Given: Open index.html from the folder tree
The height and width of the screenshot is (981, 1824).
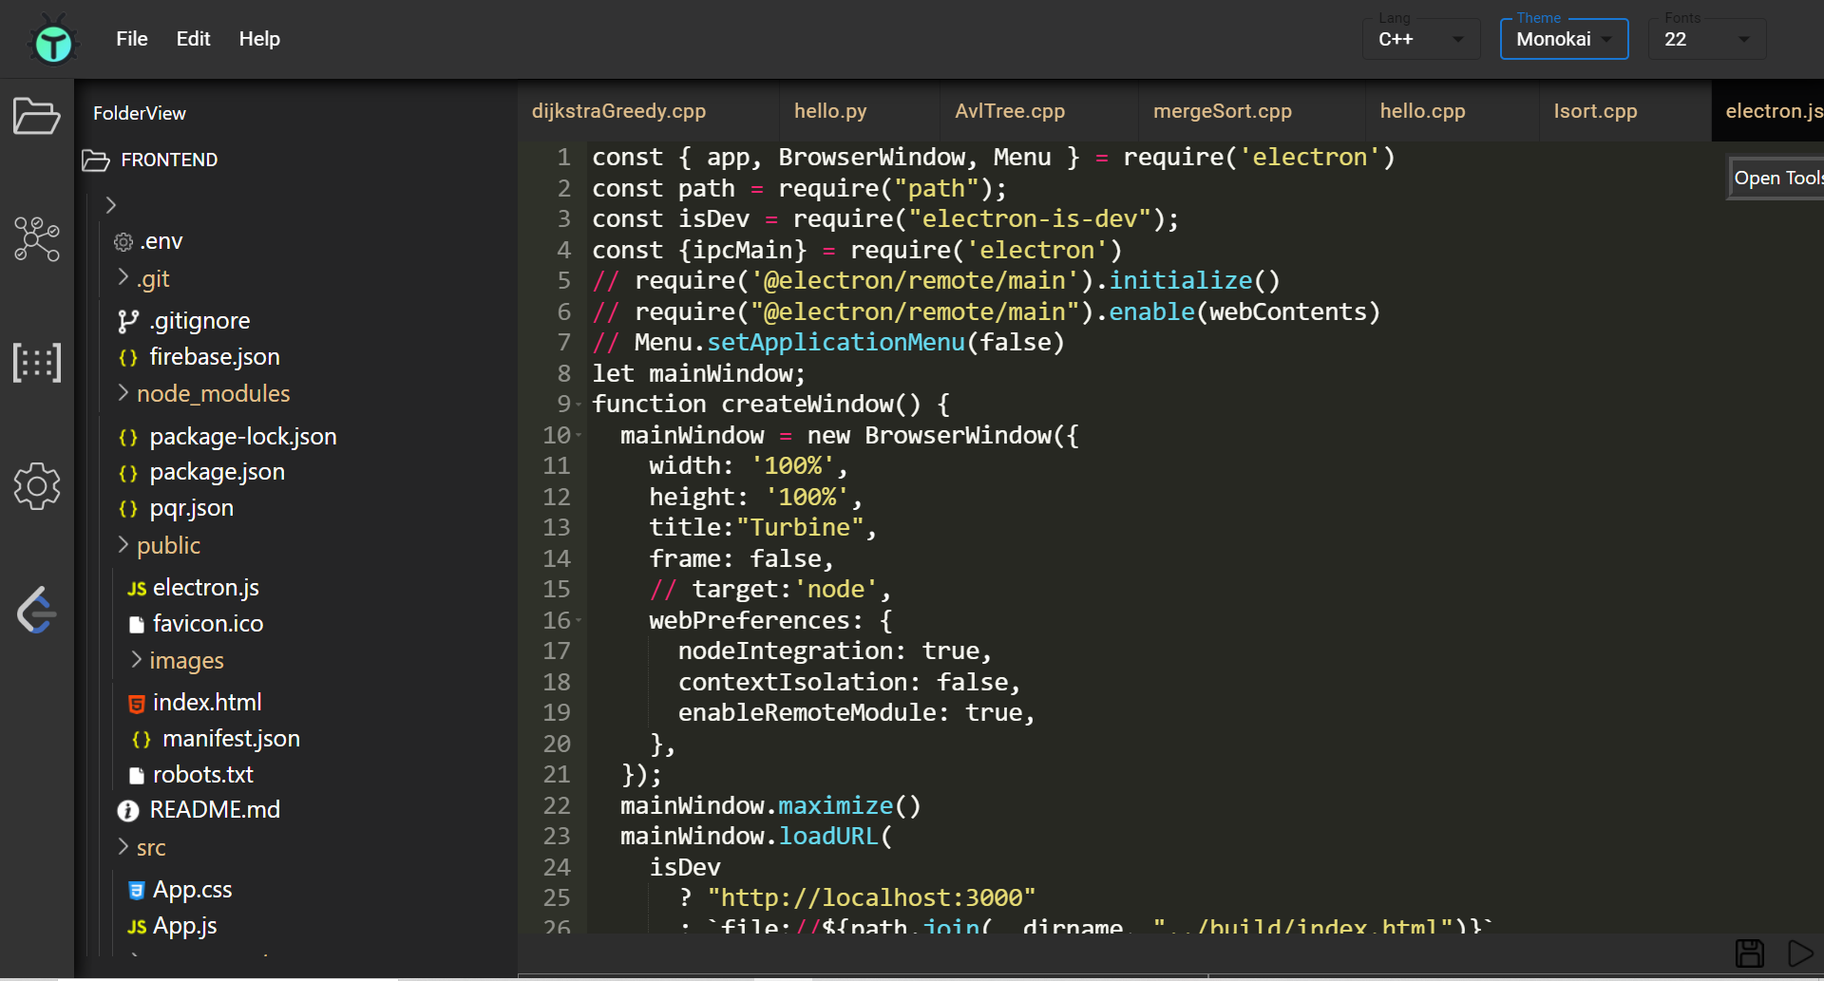Looking at the screenshot, I should click(x=207, y=703).
